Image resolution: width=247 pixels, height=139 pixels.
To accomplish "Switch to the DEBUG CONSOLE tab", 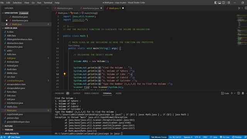I will [91, 93].
